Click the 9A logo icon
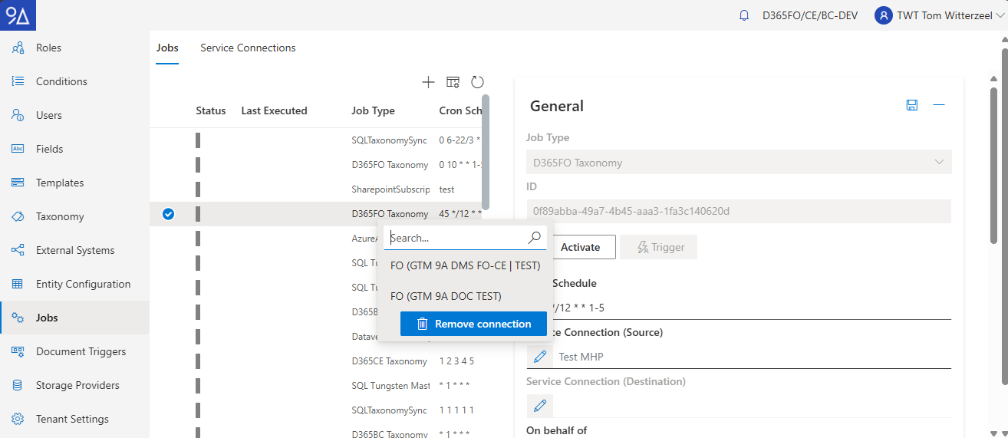Screen dimensions: 1008x438 tap(18, 15)
